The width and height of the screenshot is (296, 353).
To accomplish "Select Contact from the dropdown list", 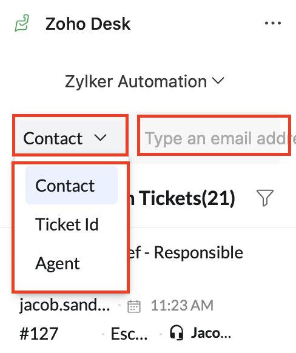I will [72, 186].
